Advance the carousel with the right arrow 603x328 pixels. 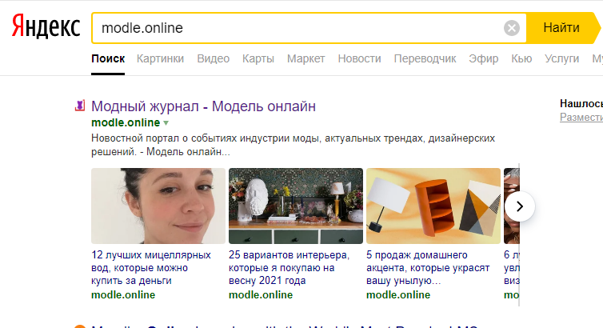(520, 206)
